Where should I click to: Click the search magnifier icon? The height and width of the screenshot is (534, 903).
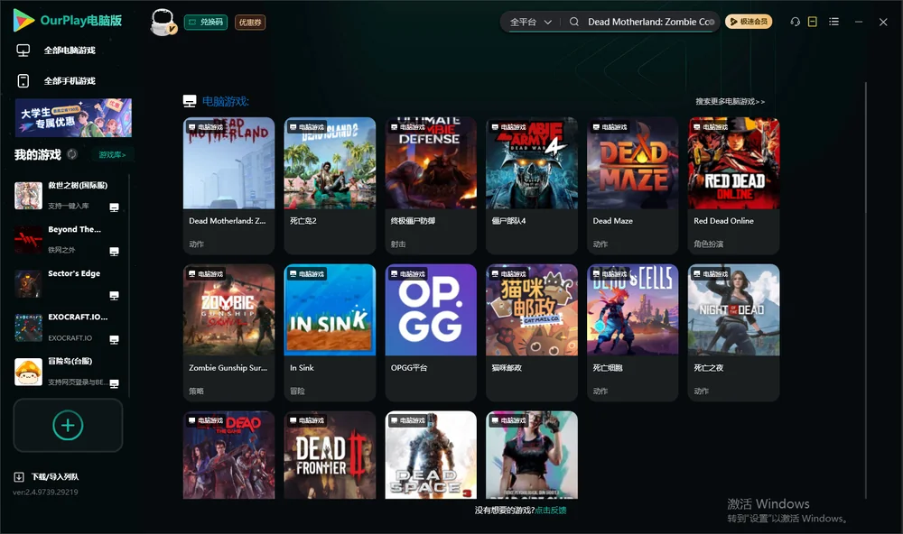coord(574,22)
